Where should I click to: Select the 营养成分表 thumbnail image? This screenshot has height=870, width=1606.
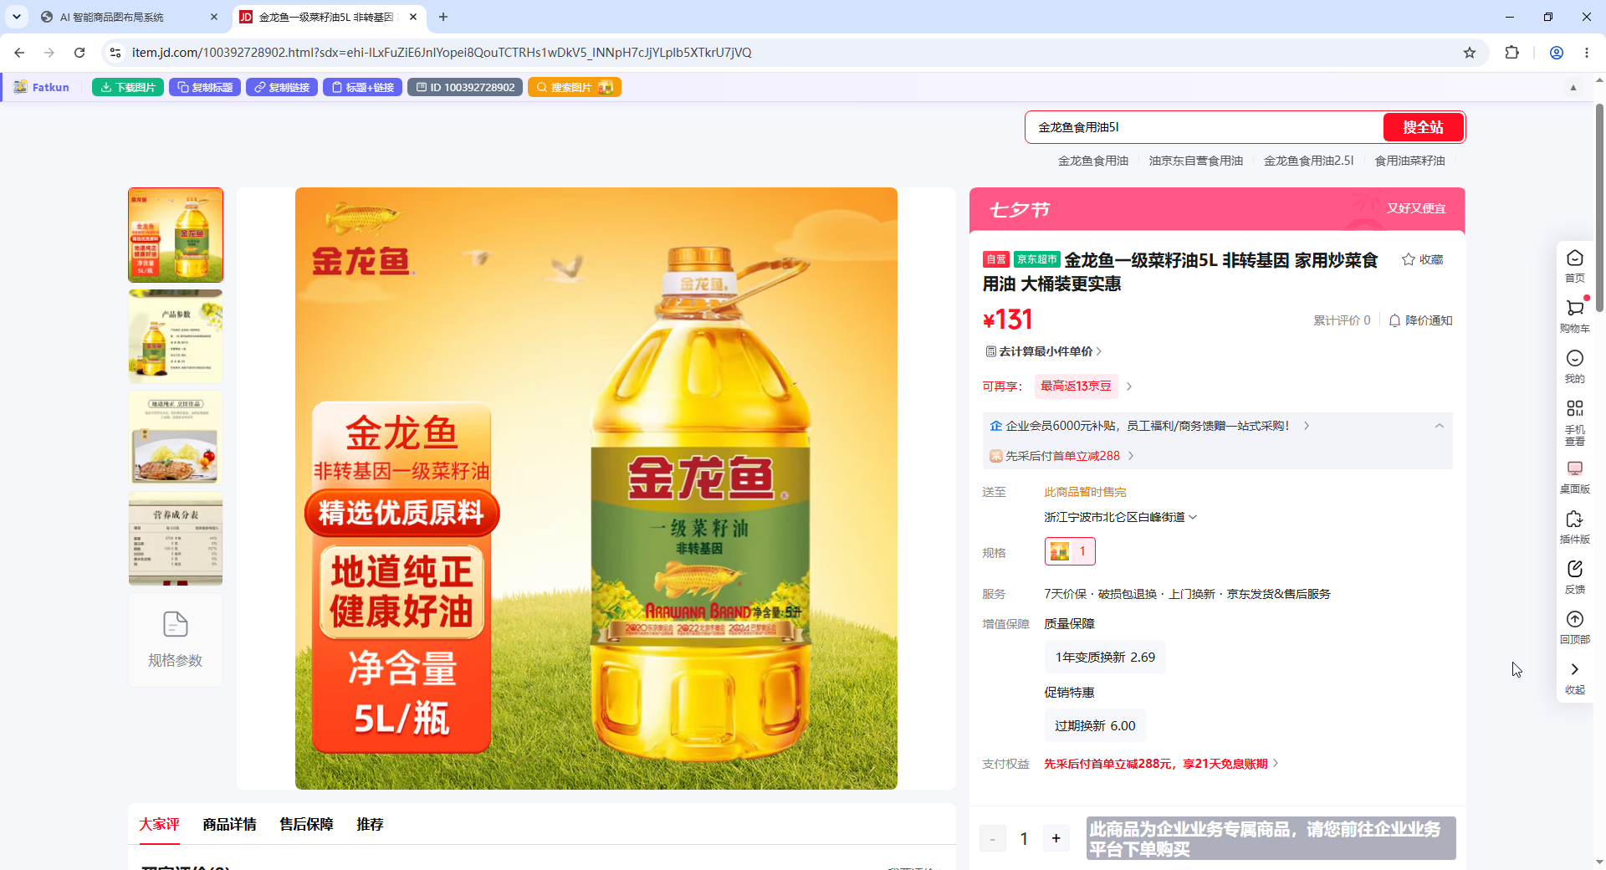point(176,539)
